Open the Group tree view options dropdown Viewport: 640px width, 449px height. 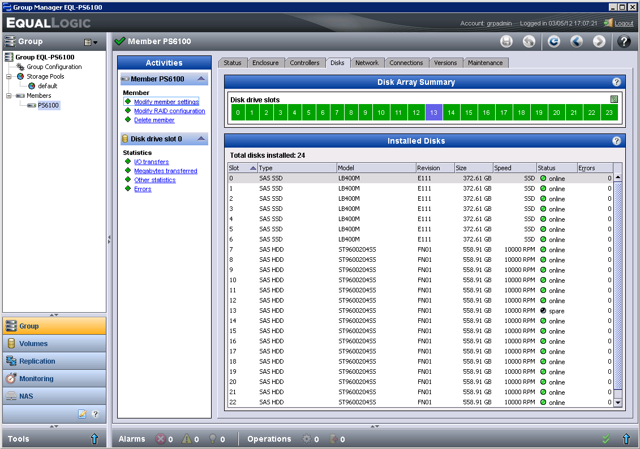point(91,42)
